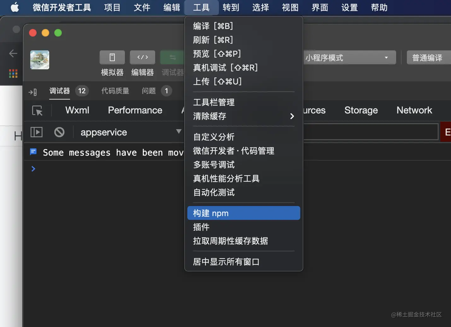Select 自动化测试 menu item
This screenshot has height=327, width=451.
(x=243, y=192)
